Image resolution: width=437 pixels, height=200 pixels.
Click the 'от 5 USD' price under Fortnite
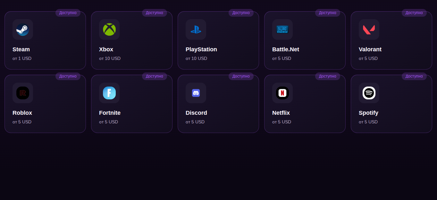tap(109, 122)
